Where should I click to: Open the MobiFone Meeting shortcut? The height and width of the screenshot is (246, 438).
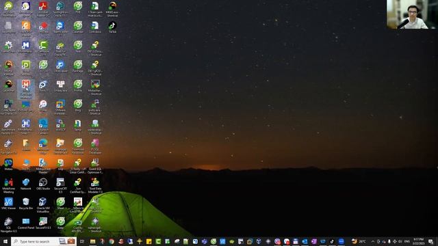pyautogui.click(x=8, y=185)
